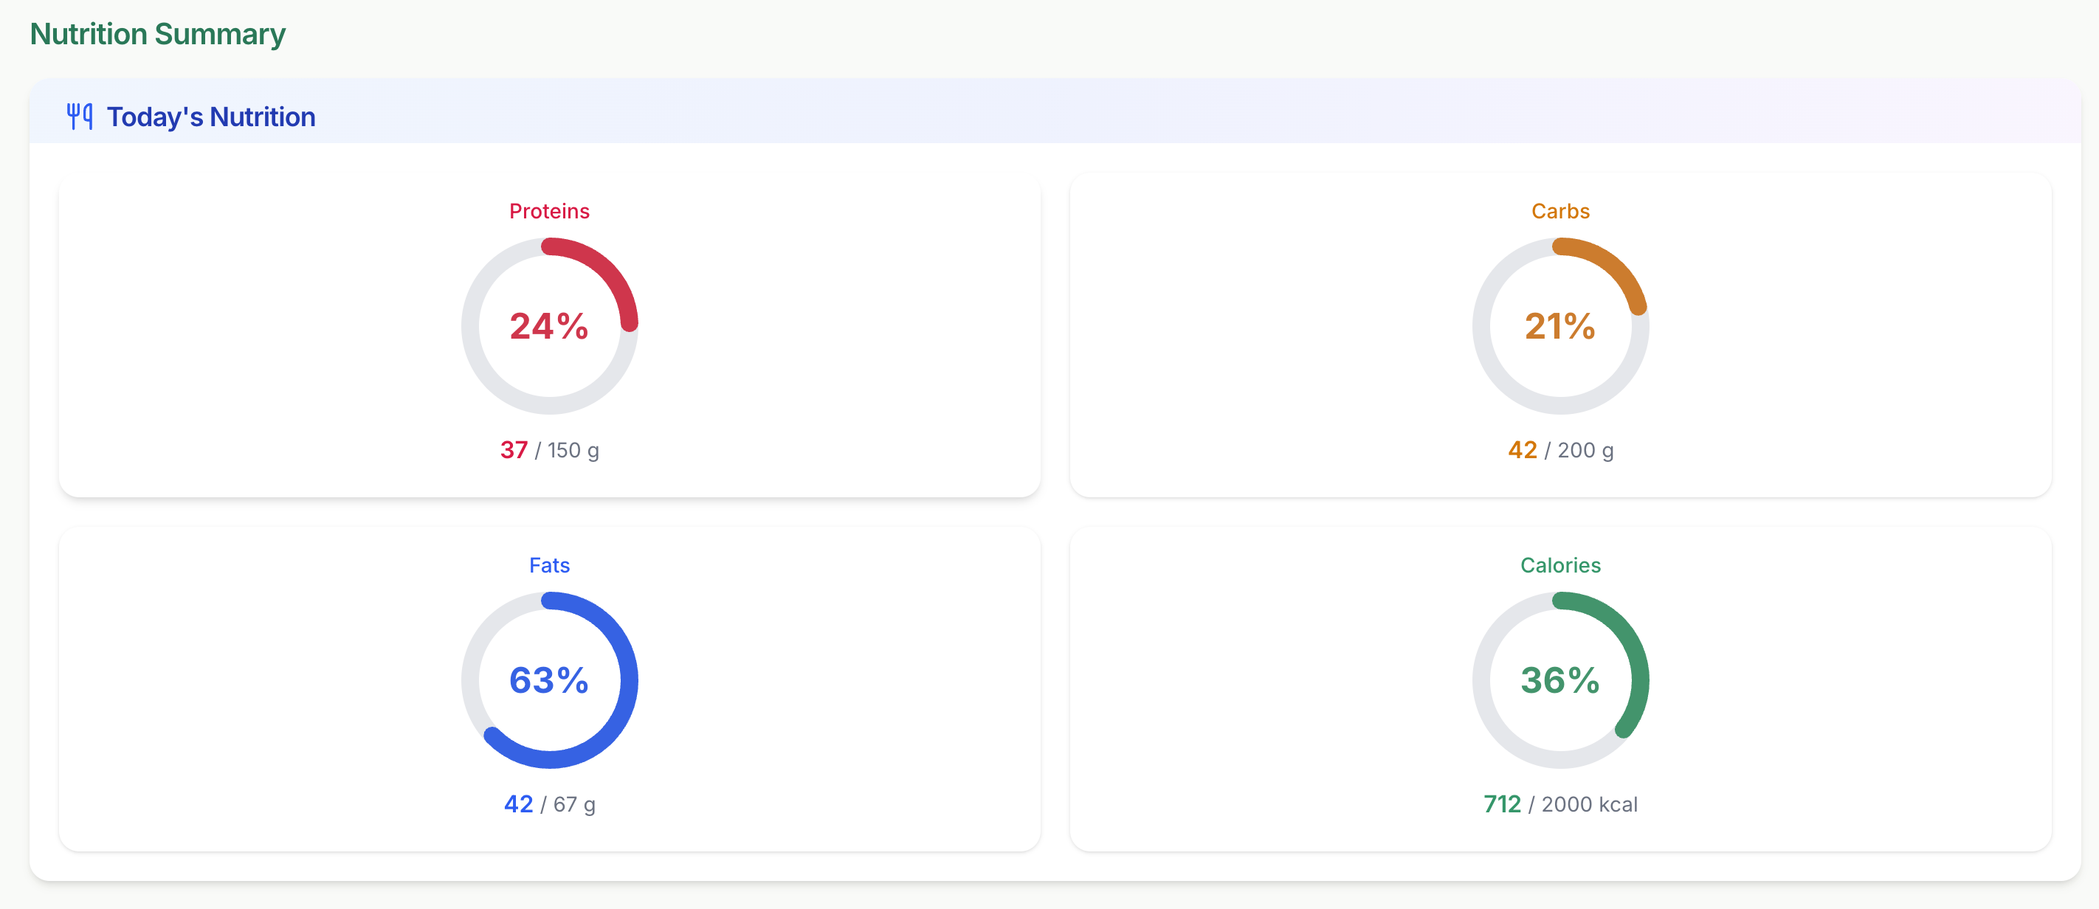The width and height of the screenshot is (2099, 909).
Task: Click the 42 / 200 g carbs amount
Action: coord(1560,449)
